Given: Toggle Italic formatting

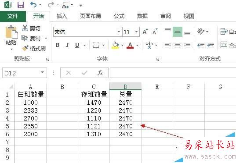Looking at the screenshot, I should [67, 45].
